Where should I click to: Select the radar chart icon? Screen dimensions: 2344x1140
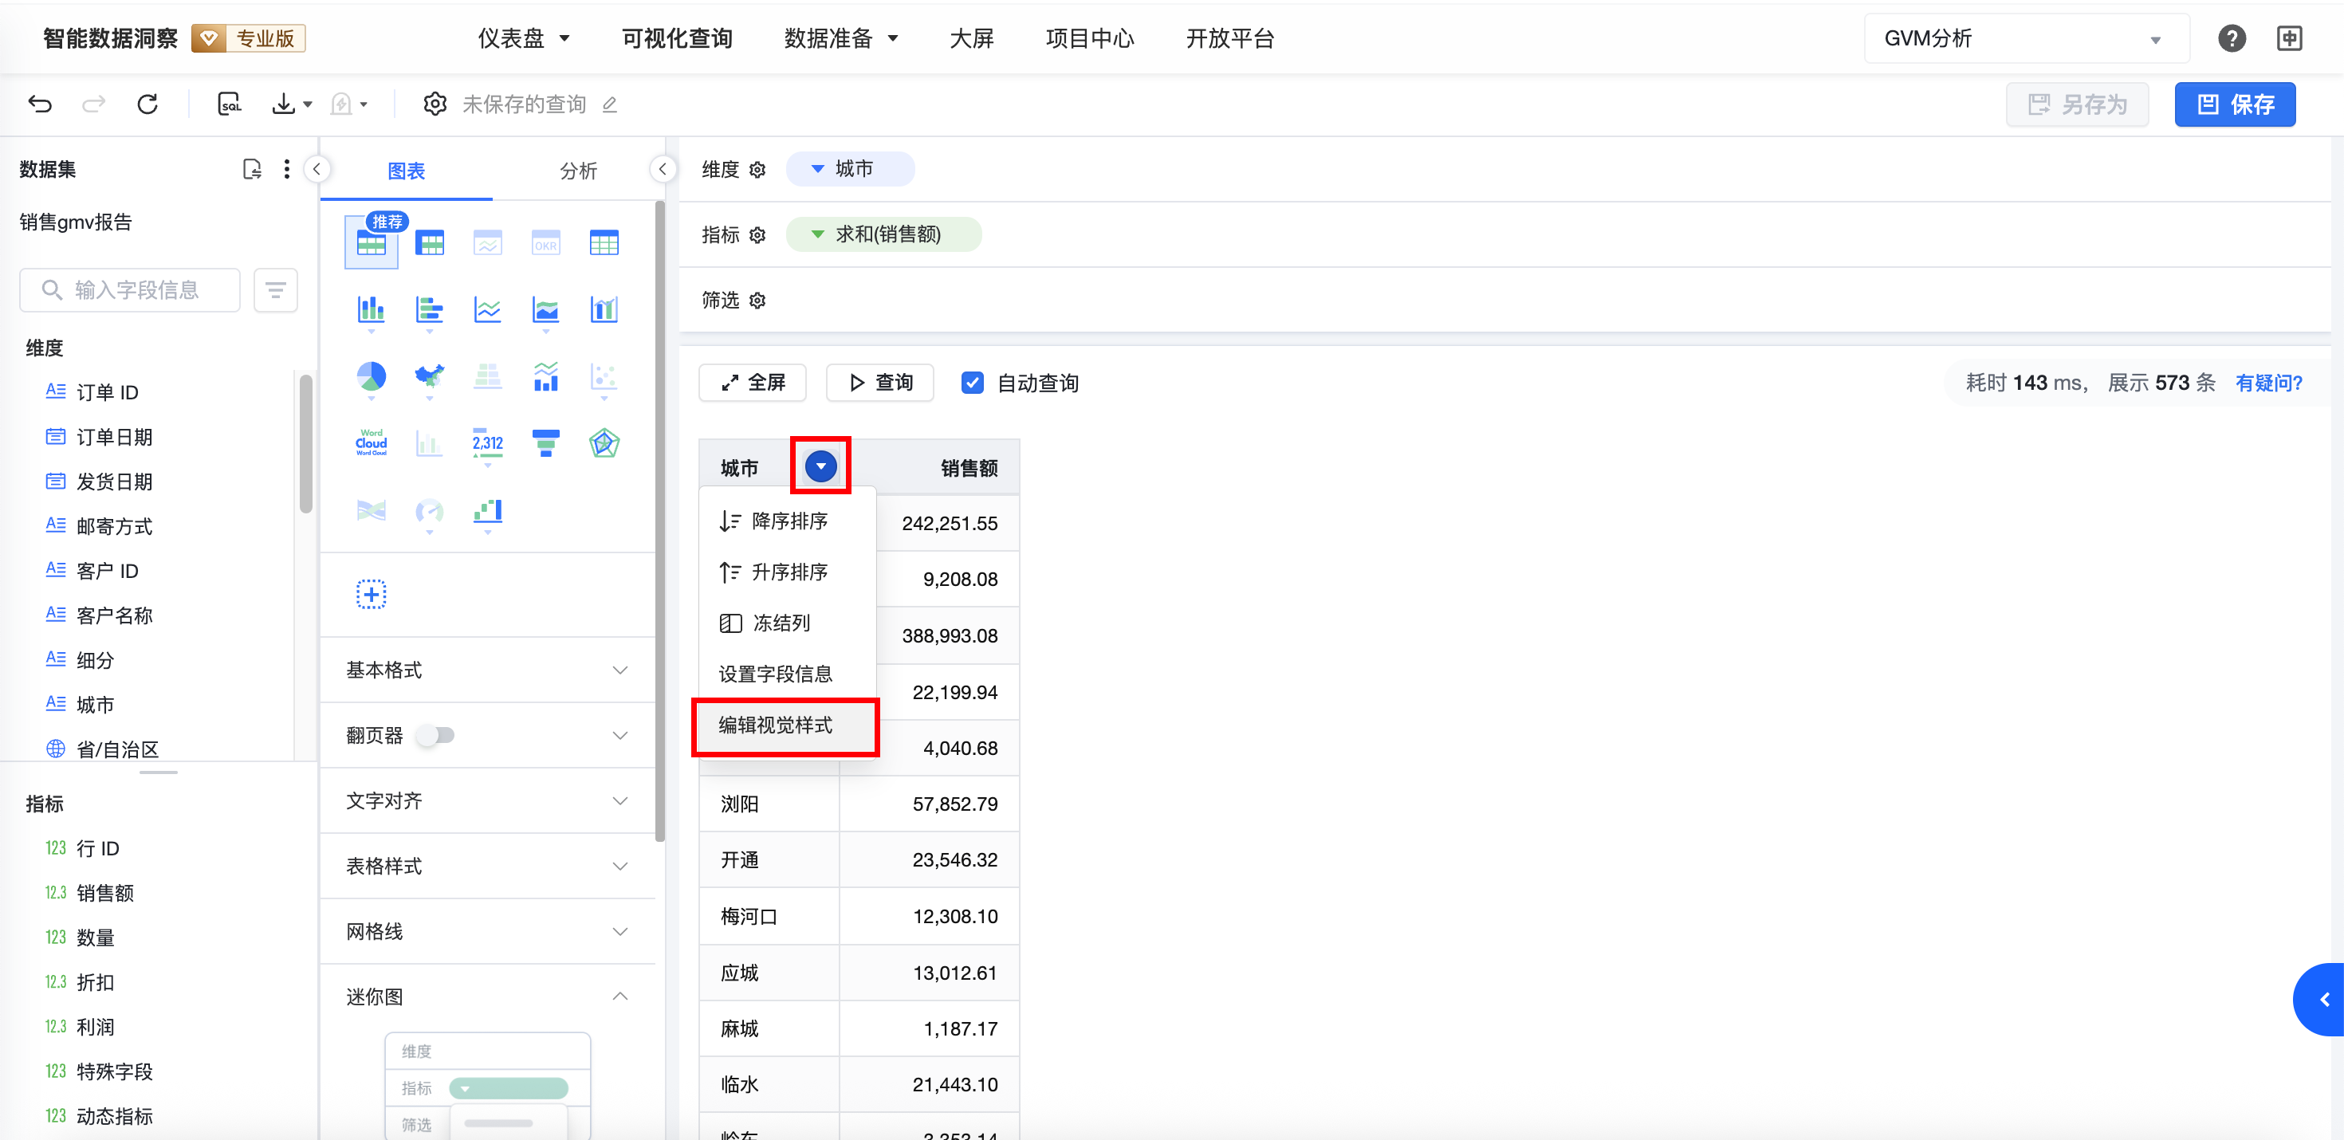(x=604, y=443)
